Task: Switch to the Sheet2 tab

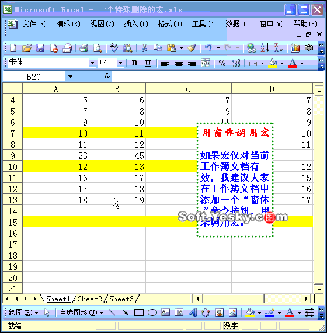Action: tap(90, 299)
